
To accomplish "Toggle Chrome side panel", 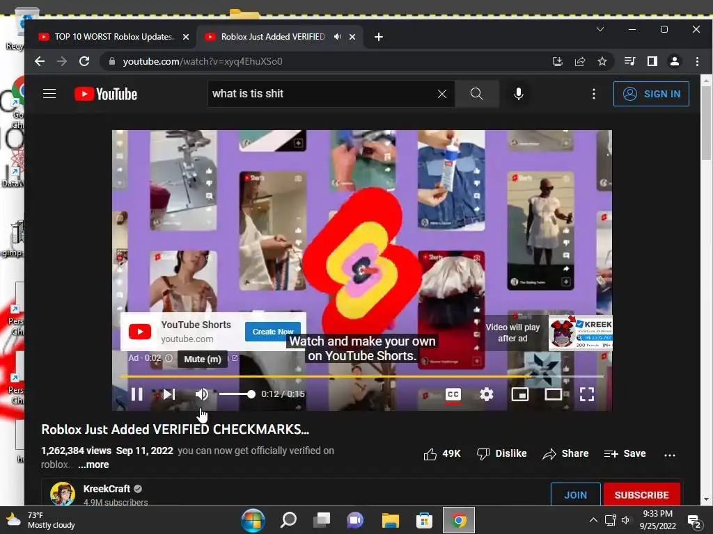I will tap(652, 61).
